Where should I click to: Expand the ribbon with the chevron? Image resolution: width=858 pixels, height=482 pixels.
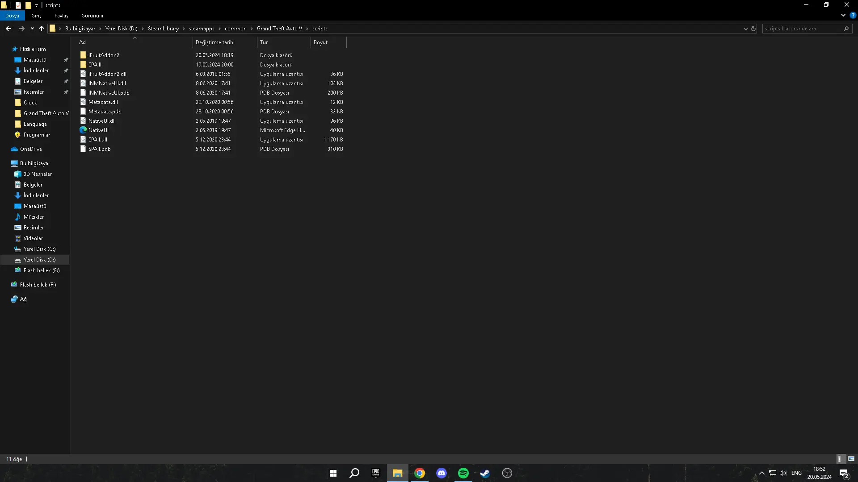(843, 15)
